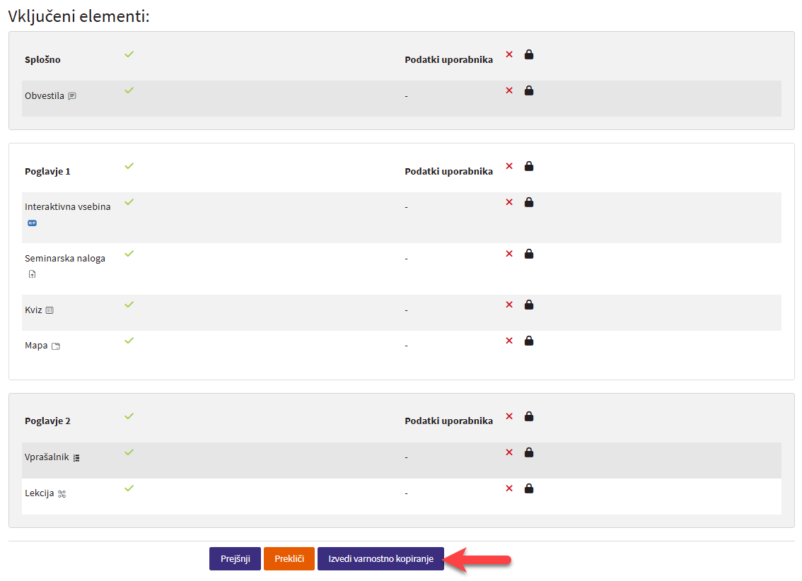Viewport: 802px width, 581px height.
Task: Go back with the Prejšnji button
Action: [235, 558]
